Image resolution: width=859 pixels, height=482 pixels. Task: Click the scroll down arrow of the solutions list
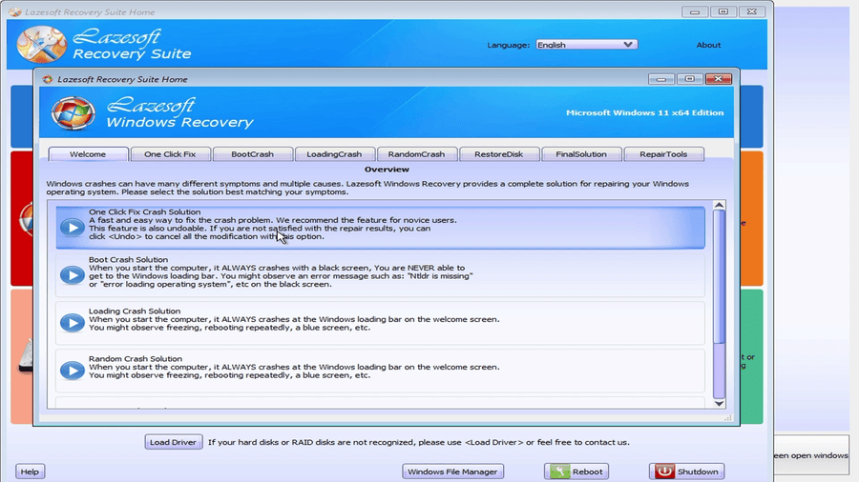(x=720, y=403)
